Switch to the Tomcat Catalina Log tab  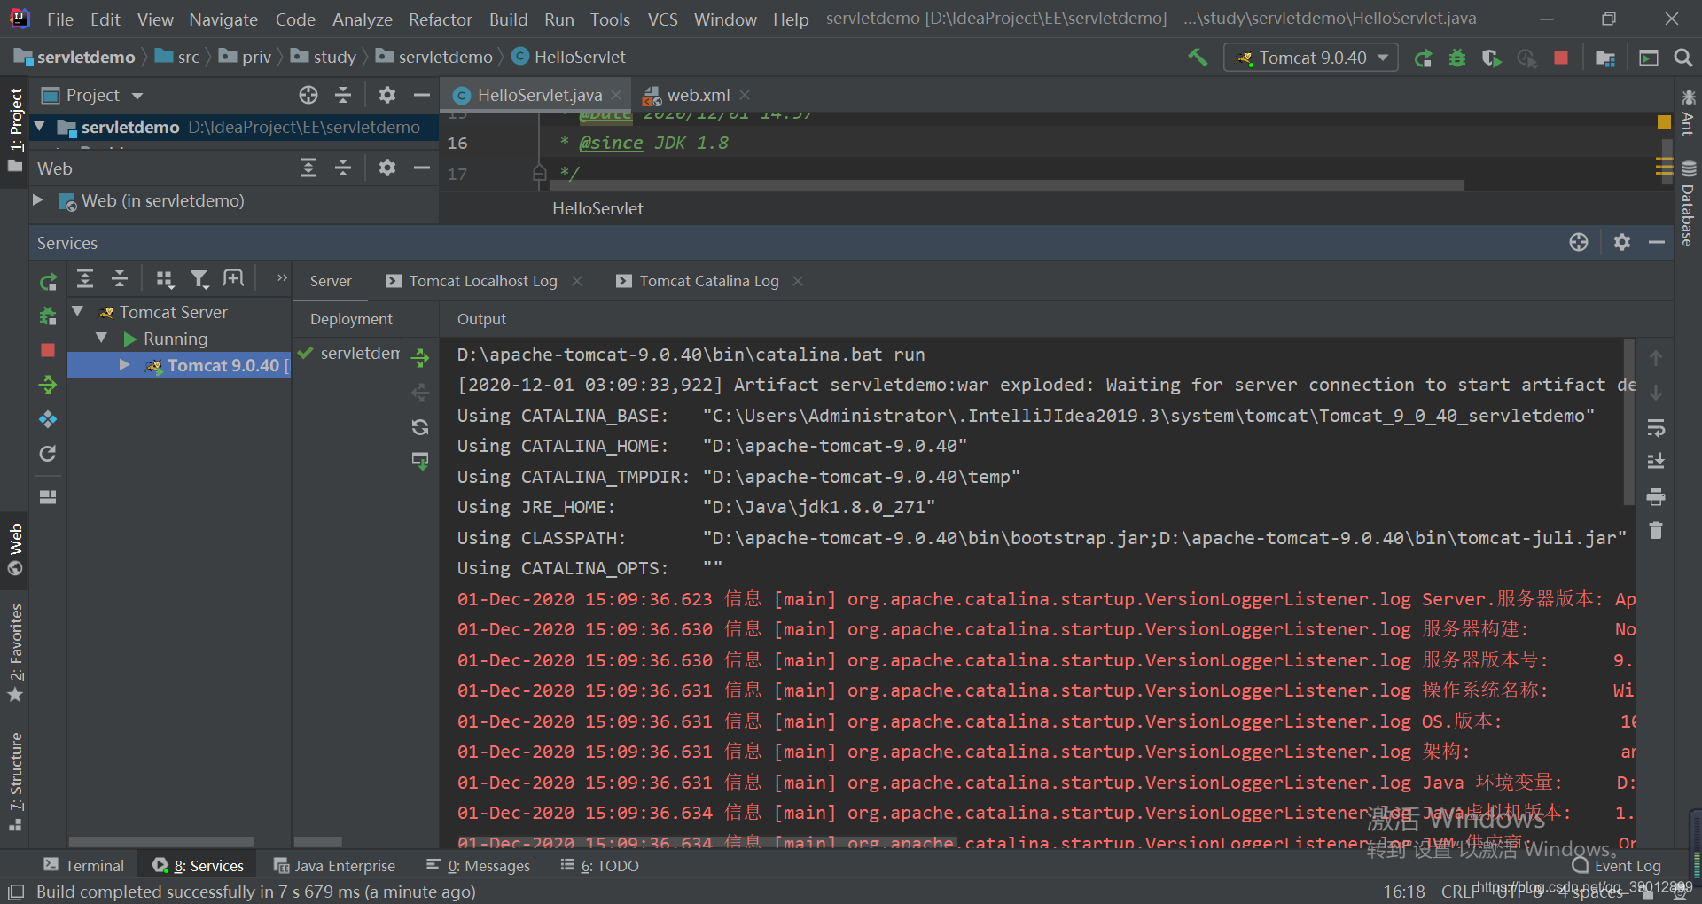click(x=709, y=281)
